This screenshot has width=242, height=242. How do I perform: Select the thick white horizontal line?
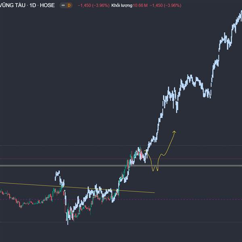[x=121, y=166]
